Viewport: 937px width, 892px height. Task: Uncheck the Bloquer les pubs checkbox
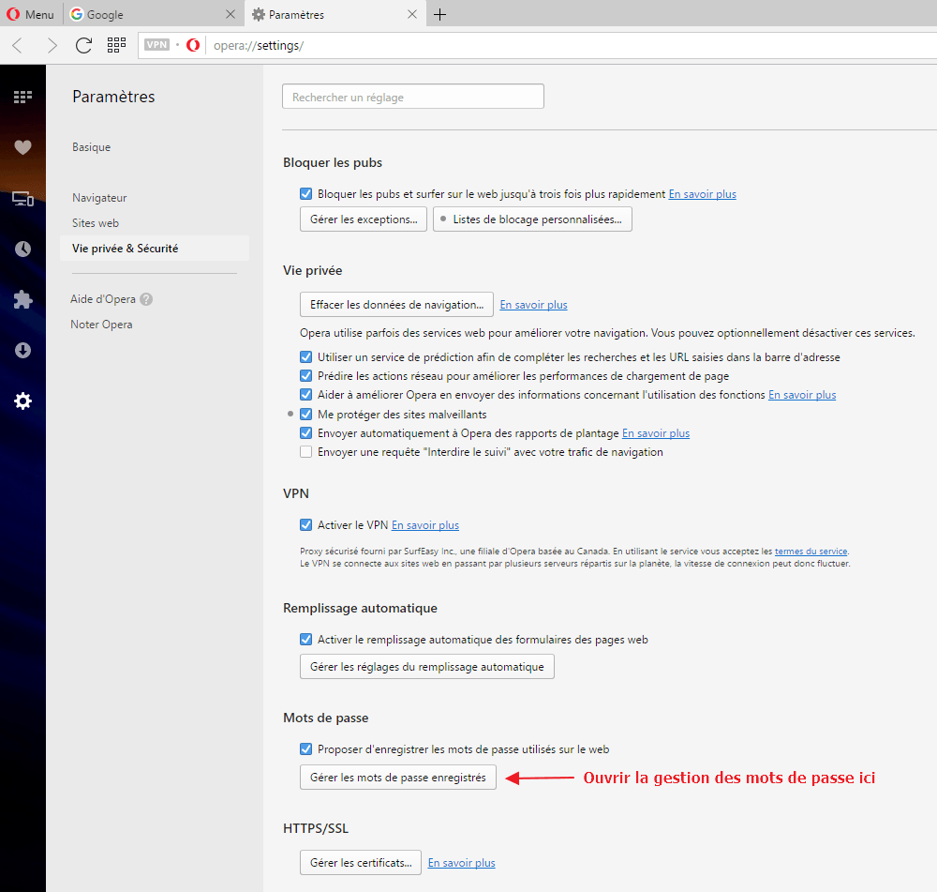pyautogui.click(x=305, y=194)
